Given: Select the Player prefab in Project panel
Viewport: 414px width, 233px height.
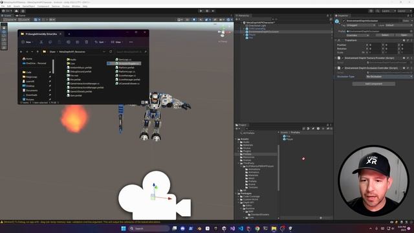Looking at the screenshot, I should coord(288,139).
